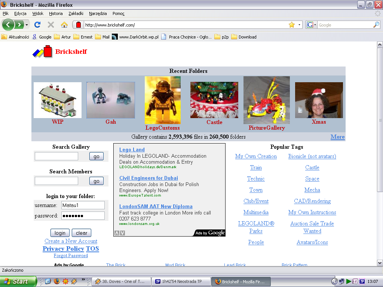383x287 pixels.
Task: Open the Ernest bookmarks folder
Action: (83, 37)
